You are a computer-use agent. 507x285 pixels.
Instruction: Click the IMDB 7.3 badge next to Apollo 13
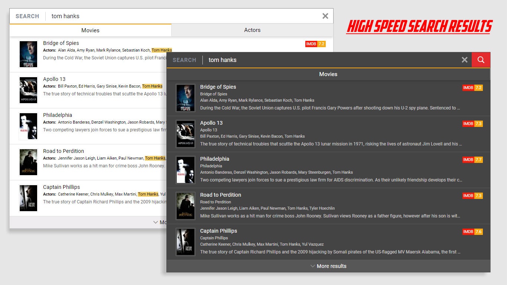(472, 124)
